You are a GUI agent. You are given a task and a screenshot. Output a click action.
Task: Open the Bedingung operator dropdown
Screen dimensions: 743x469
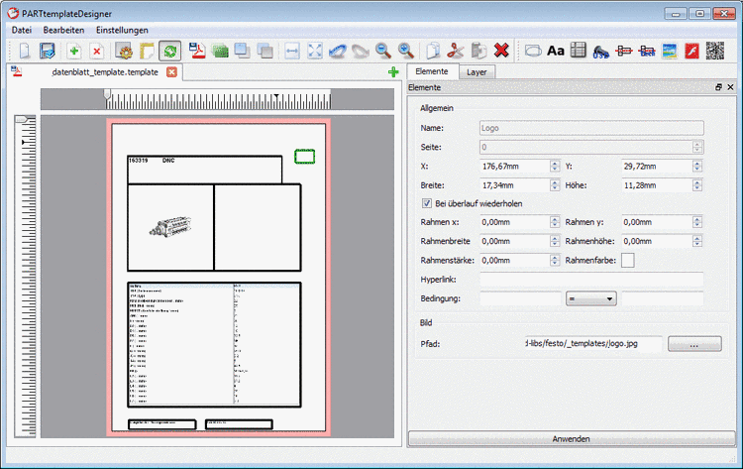(x=590, y=298)
